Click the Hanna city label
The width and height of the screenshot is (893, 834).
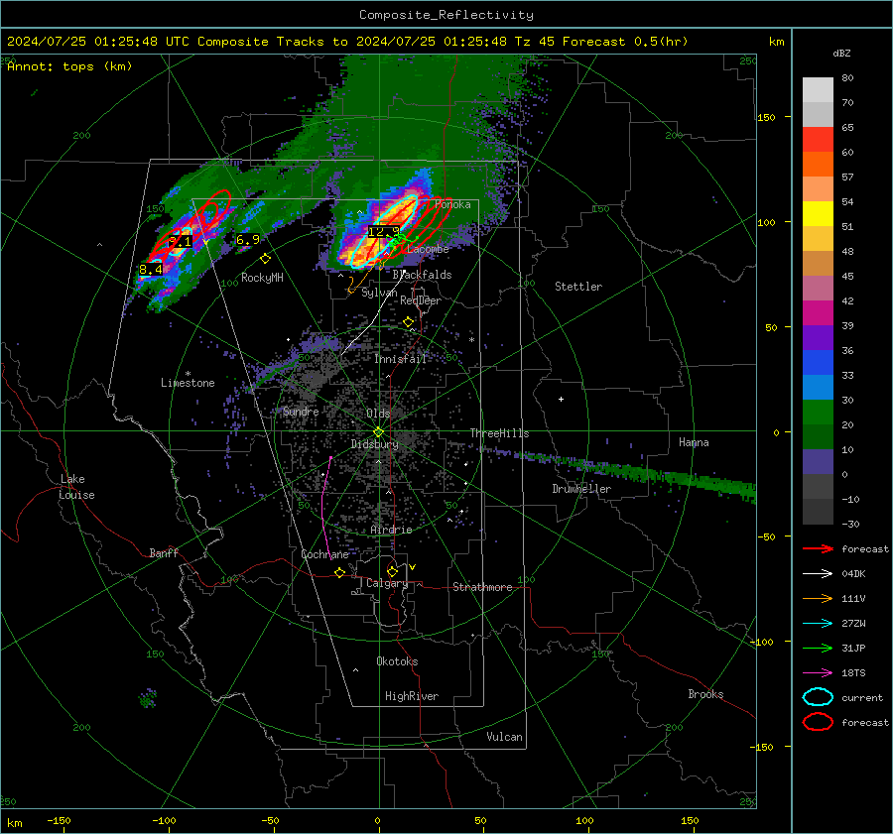pos(694,442)
